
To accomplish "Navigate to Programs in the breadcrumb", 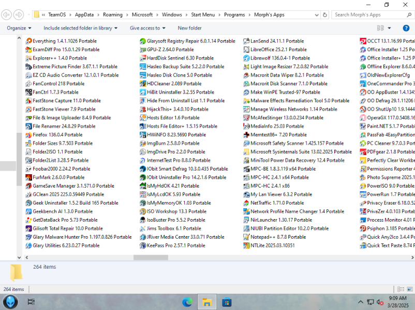I will tap(234, 15).
